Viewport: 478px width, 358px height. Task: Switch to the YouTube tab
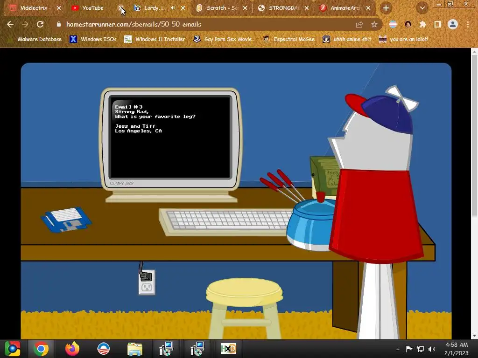point(92,8)
